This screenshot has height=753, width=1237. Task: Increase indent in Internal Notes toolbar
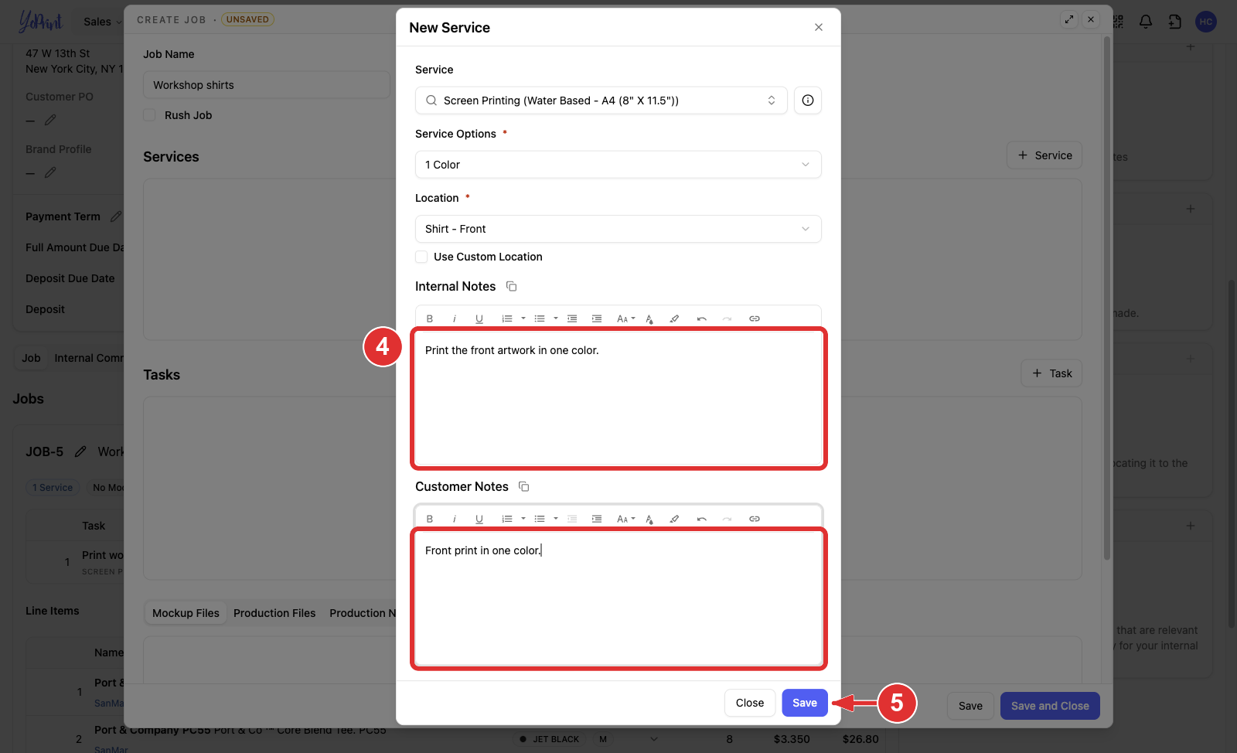[x=597, y=319]
